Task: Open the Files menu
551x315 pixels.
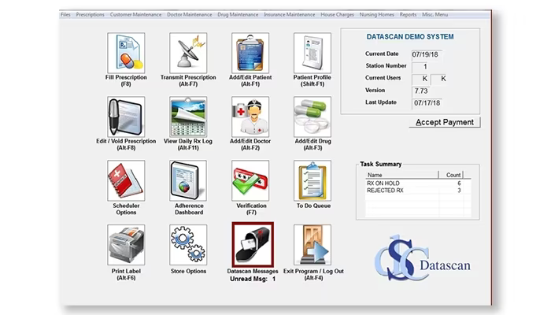Action: pyautogui.click(x=65, y=14)
